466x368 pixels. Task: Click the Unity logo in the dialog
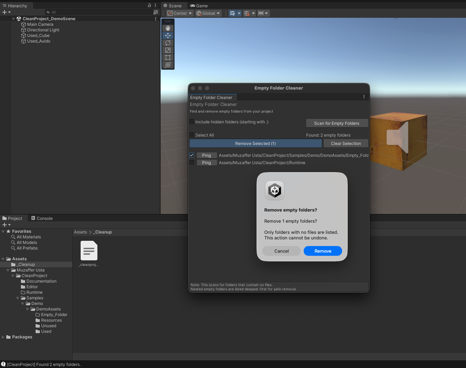pyautogui.click(x=275, y=191)
